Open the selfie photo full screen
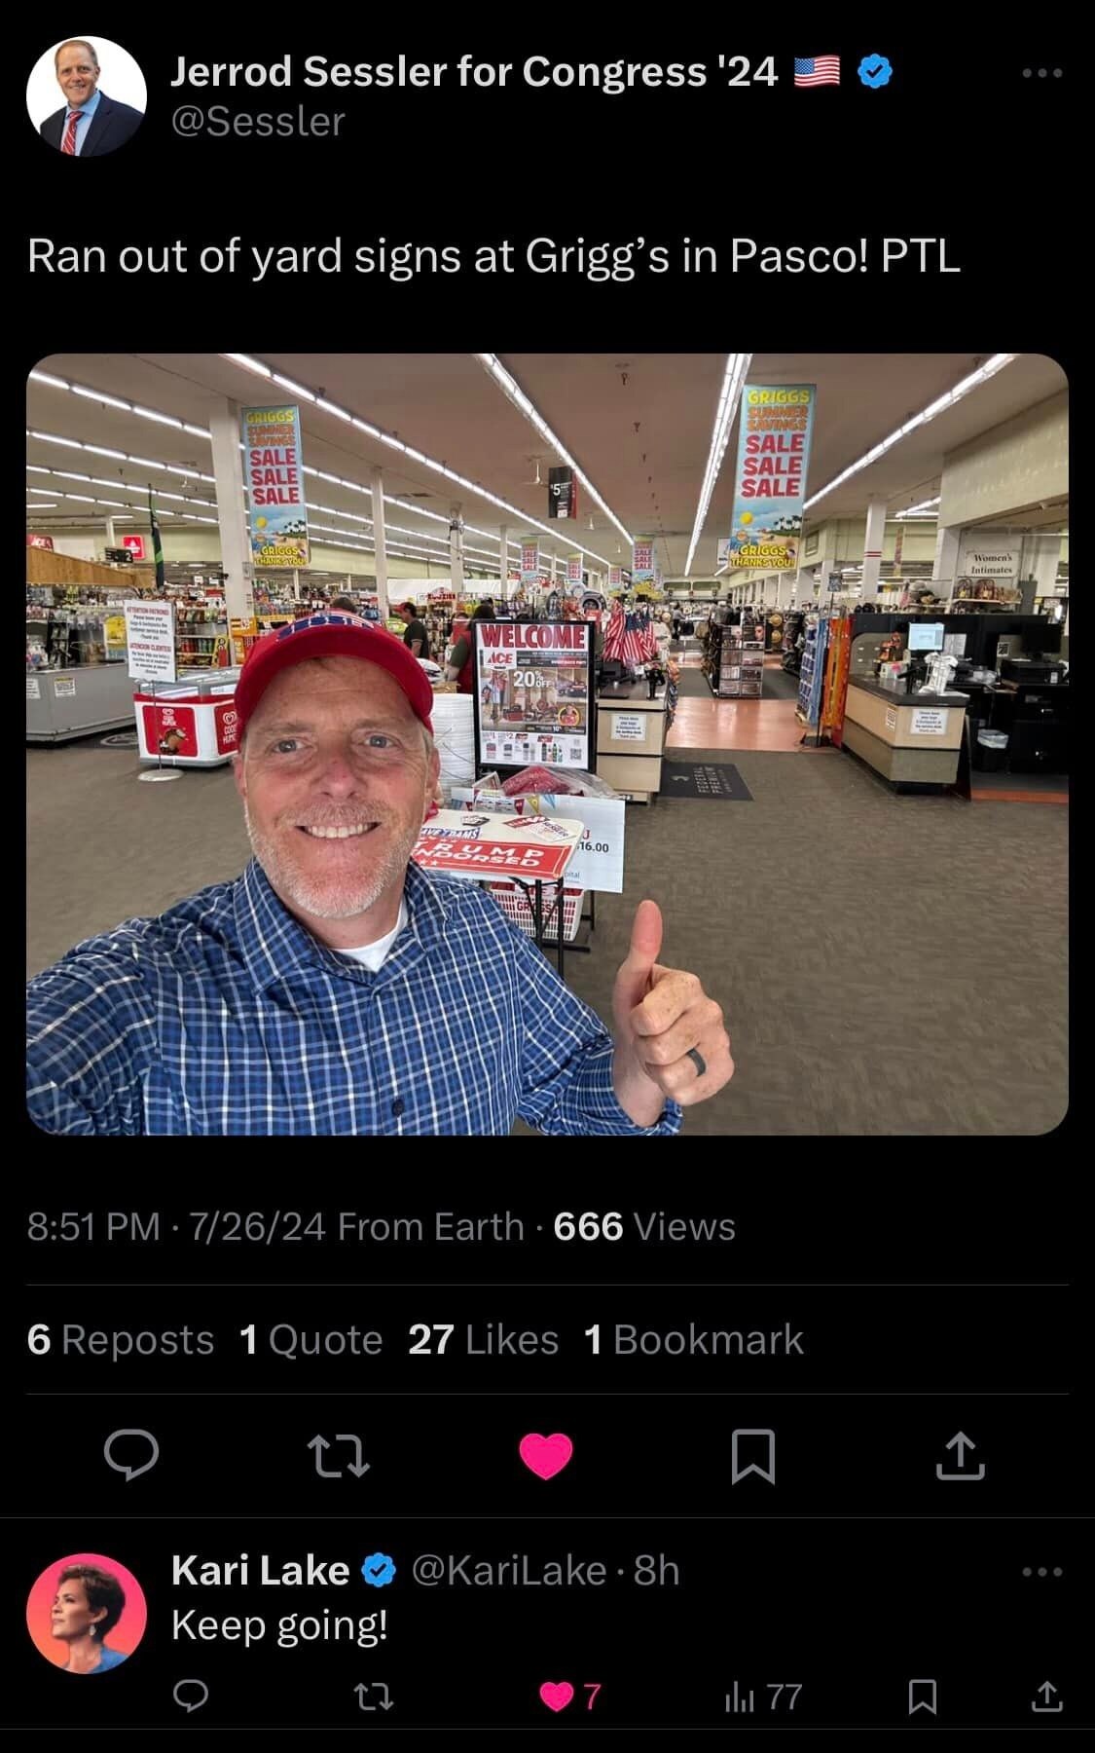1095x1753 pixels. pos(547,744)
